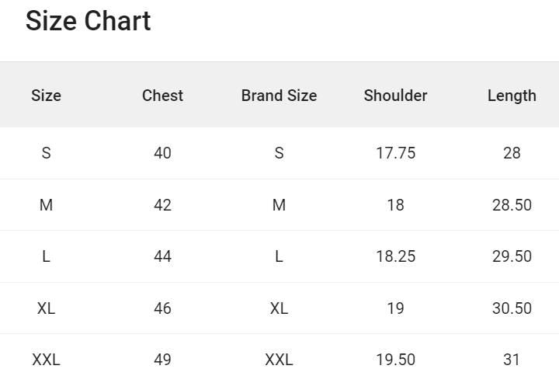Click shoulder value 18.25

(x=395, y=256)
